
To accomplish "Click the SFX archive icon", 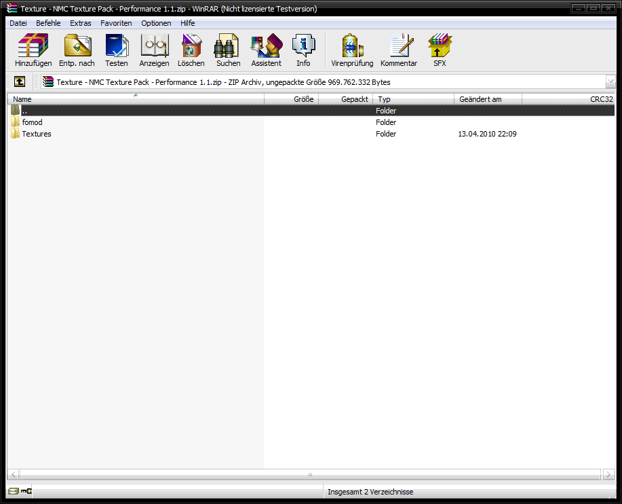I will 440,46.
